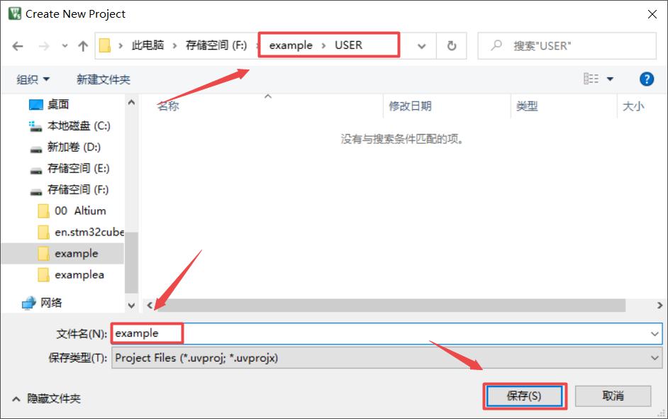Click the Forward navigation arrow

click(43, 45)
